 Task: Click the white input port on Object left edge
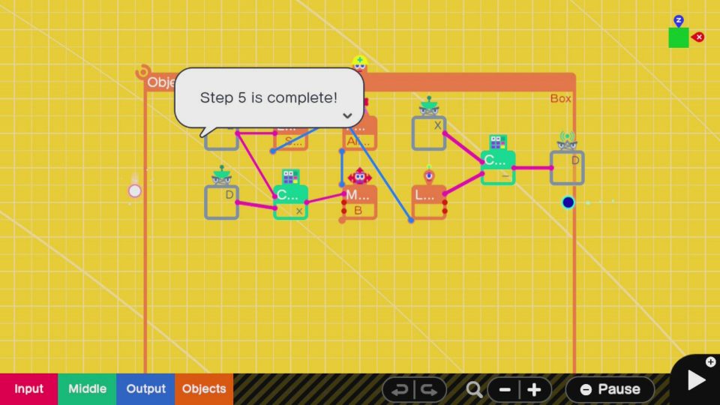coord(134,191)
